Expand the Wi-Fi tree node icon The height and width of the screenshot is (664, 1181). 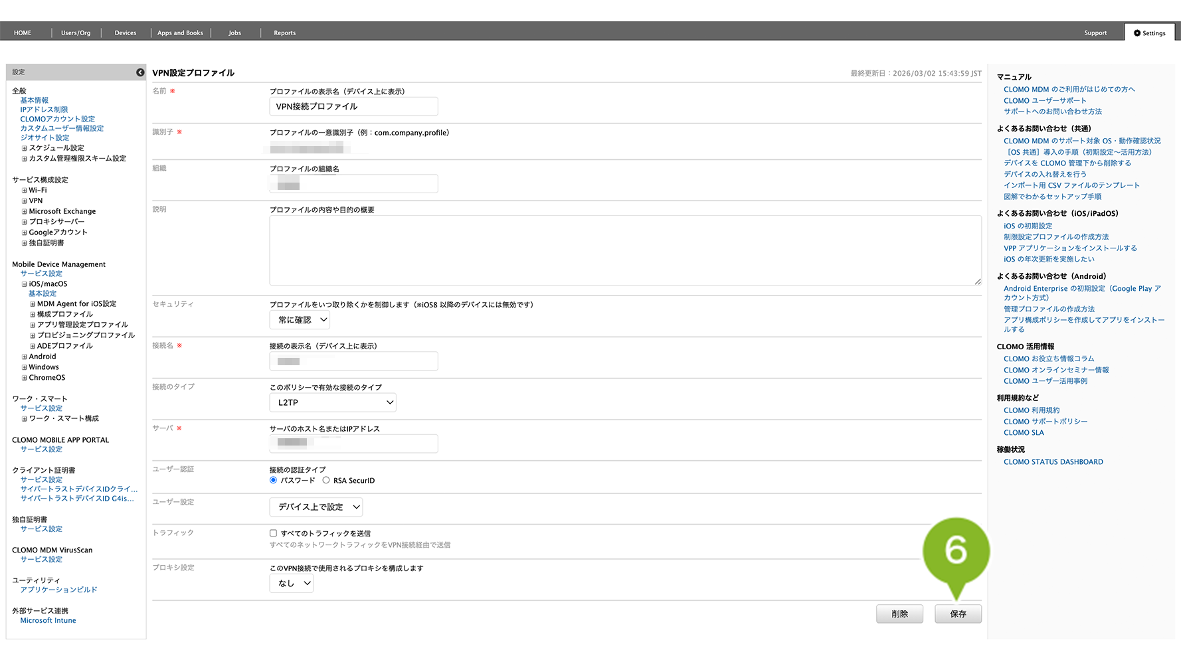(x=25, y=191)
